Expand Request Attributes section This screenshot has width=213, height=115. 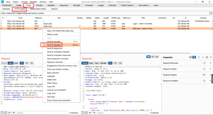[x=210, y=63]
